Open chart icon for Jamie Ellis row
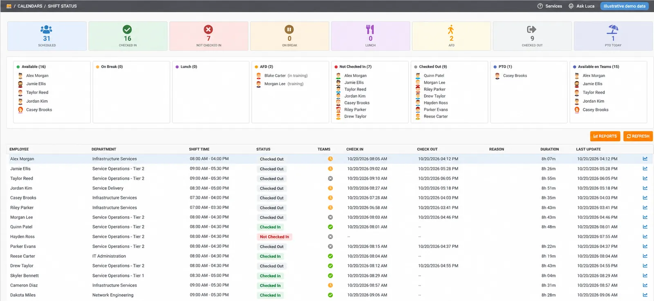 click(645, 168)
